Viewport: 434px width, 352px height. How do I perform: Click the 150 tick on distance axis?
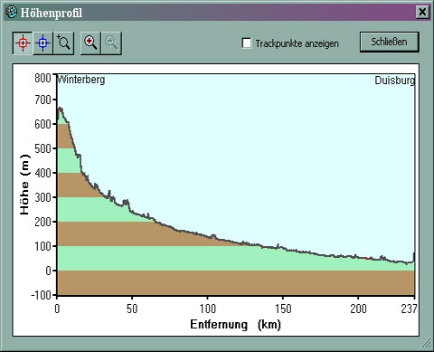click(x=283, y=309)
